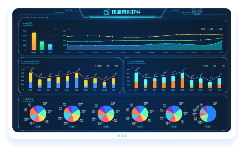The width and height of the screenshot is (244, 152).
Task: Select the C45 pie chart label
Action: click(208, 127)
